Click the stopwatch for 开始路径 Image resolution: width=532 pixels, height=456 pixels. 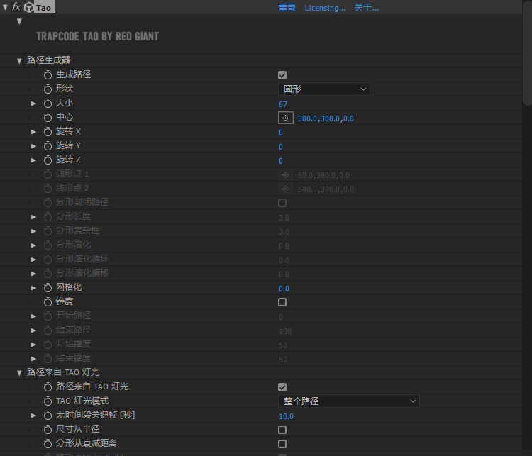click(x=48, y=316)
